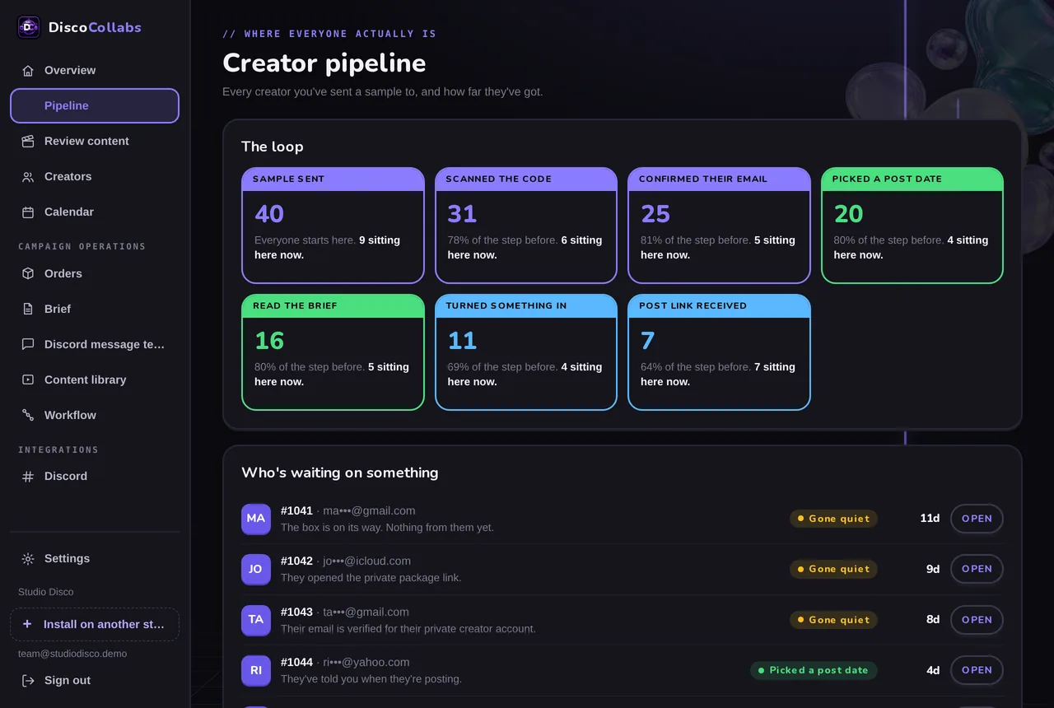Select the Scanned the code stage card

pos(526,226)
